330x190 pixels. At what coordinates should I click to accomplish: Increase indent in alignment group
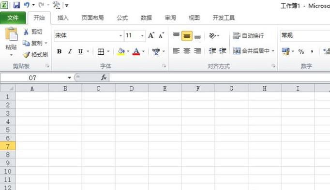(x=223, y=51)
